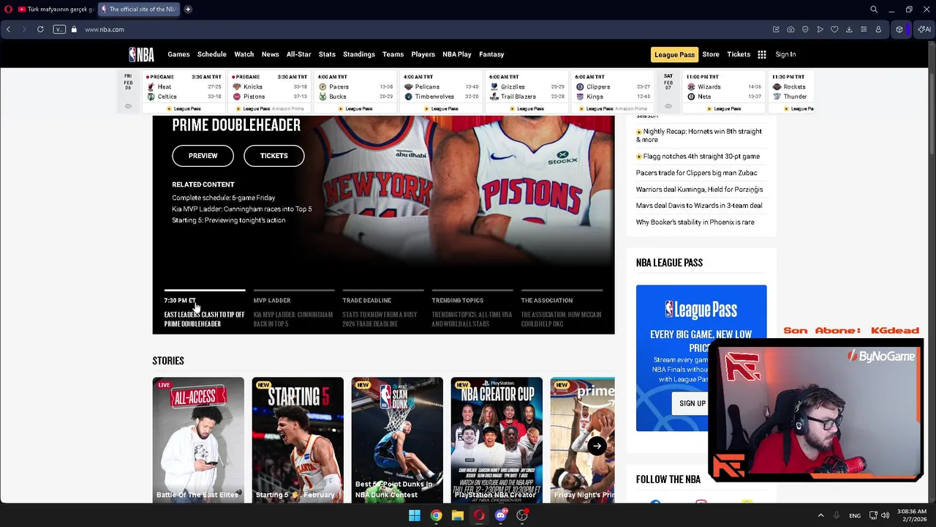
Task: Open Battle Of The East Elites story
Action: pos(198,440)
